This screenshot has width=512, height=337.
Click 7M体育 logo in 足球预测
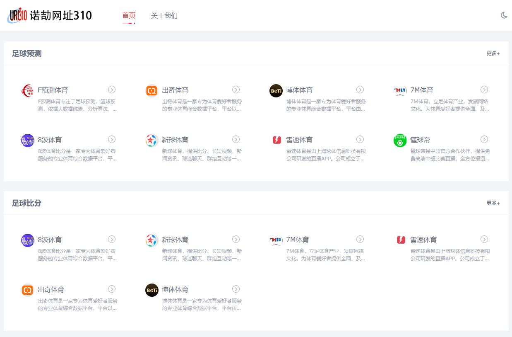coord(400,91)
